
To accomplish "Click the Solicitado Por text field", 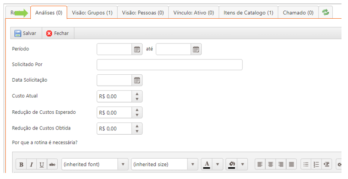I will tap(169, 65).
